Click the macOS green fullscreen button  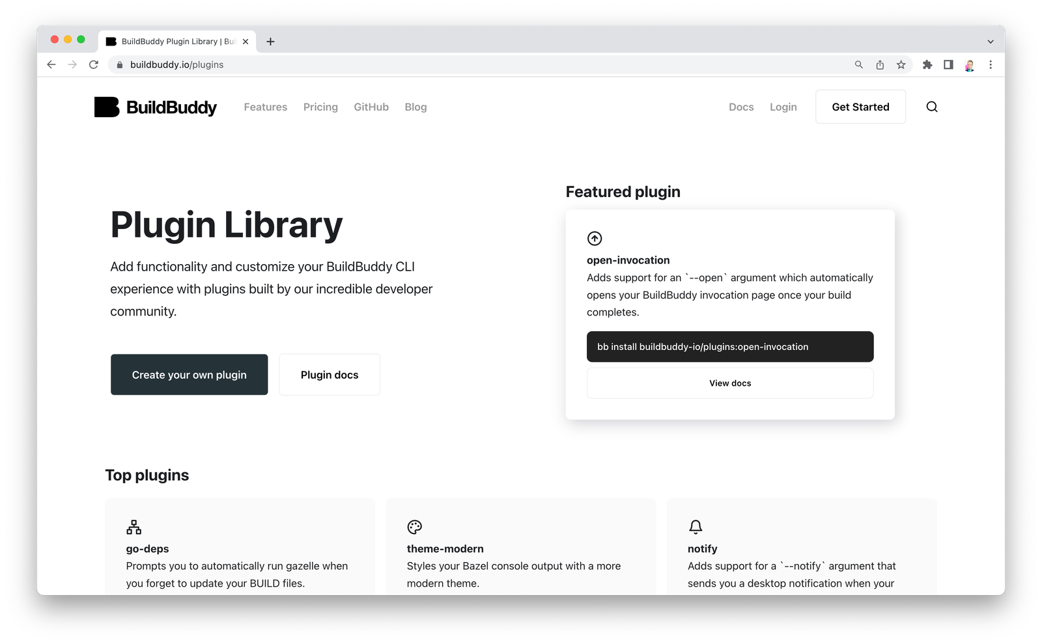(x=81, y=40)
